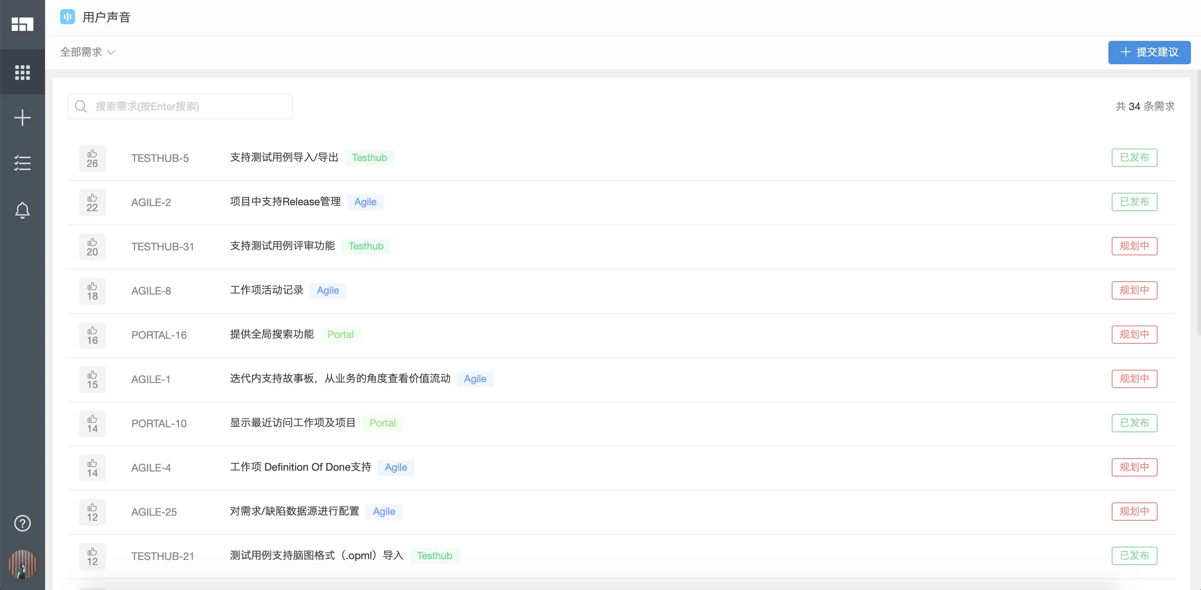The image size is (1201, 590).
Task: Open the help question mark icon
Action: click(x=23, y=523)
